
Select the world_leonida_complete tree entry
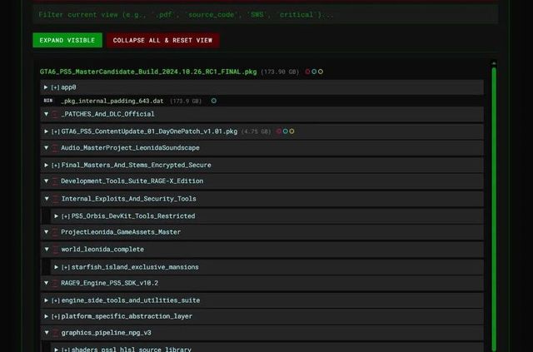point(102,250)
